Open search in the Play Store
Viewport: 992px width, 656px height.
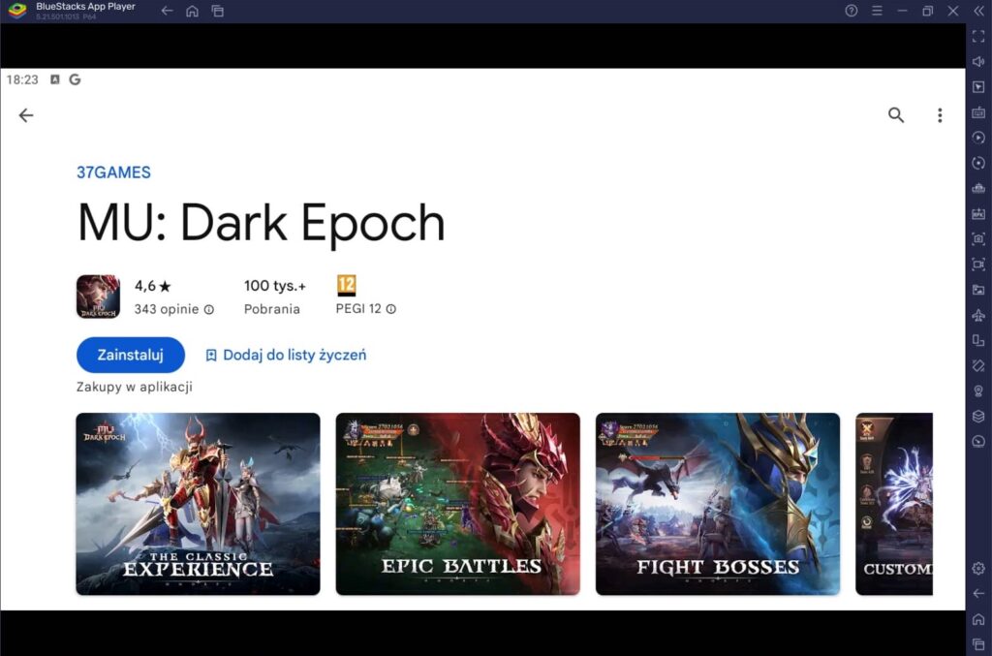pyautogui.click(x=895, y=114)
